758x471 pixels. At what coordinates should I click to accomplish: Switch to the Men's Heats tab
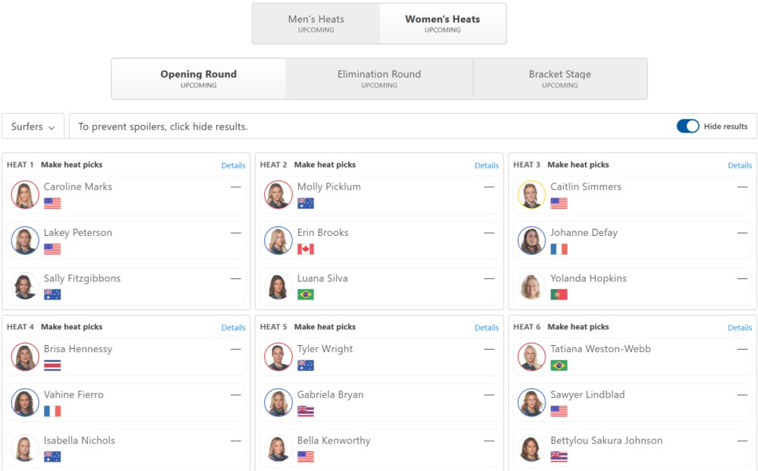point(316,24)
